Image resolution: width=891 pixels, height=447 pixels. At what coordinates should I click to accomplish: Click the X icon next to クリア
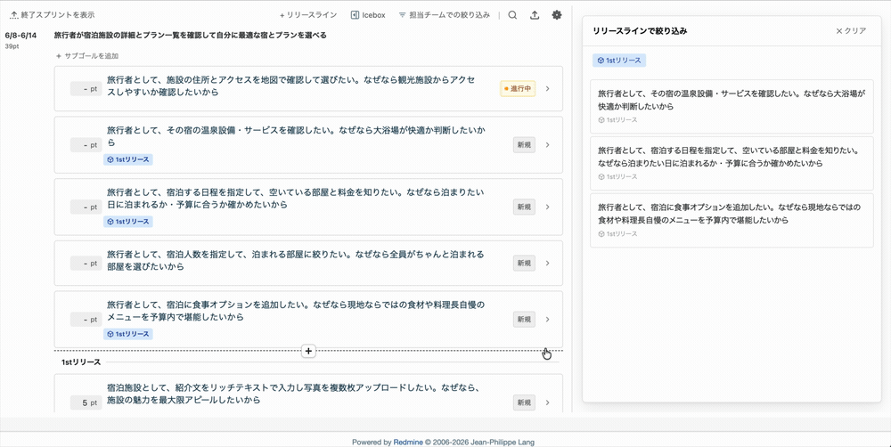point(838,31)
